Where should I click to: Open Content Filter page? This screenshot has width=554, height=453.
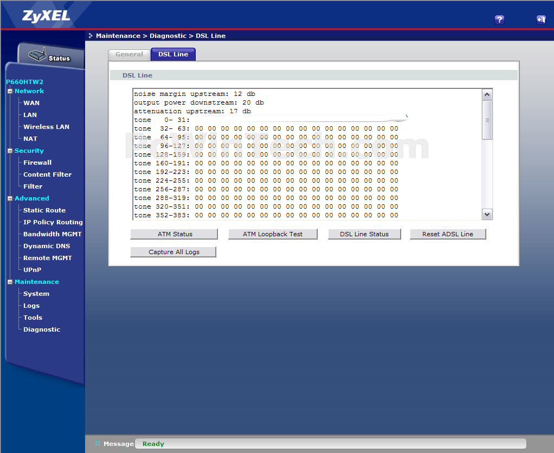tap(47, 174)
